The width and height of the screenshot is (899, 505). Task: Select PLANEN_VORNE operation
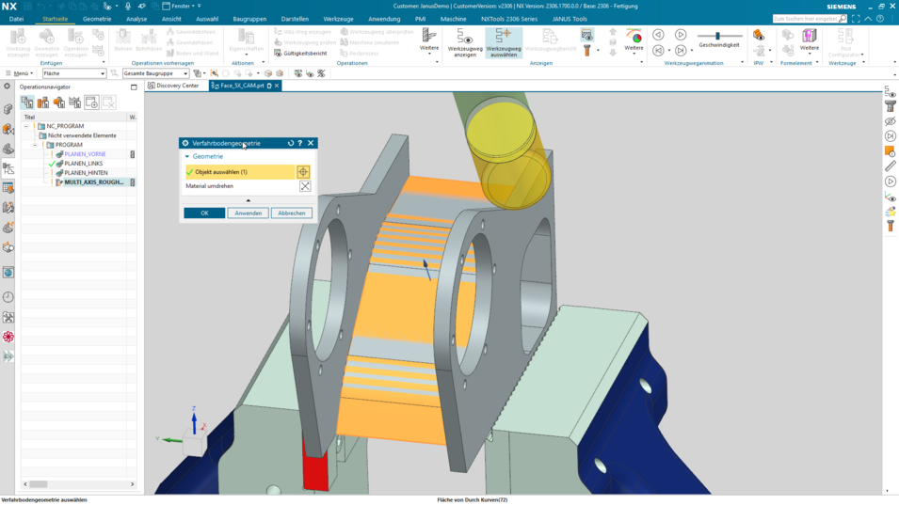coord(85,154)
